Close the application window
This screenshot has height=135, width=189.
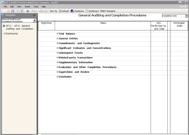[x=186, y=3]
